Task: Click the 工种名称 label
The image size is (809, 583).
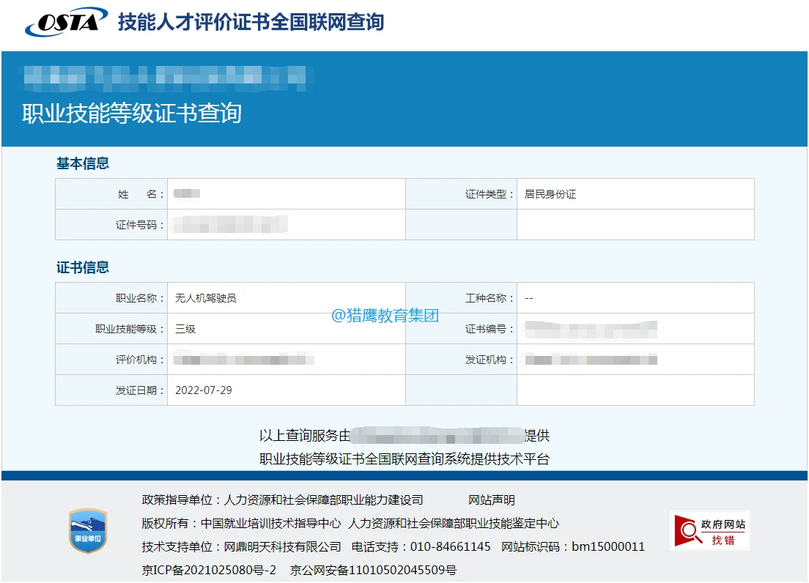Action: click(490, 298)
